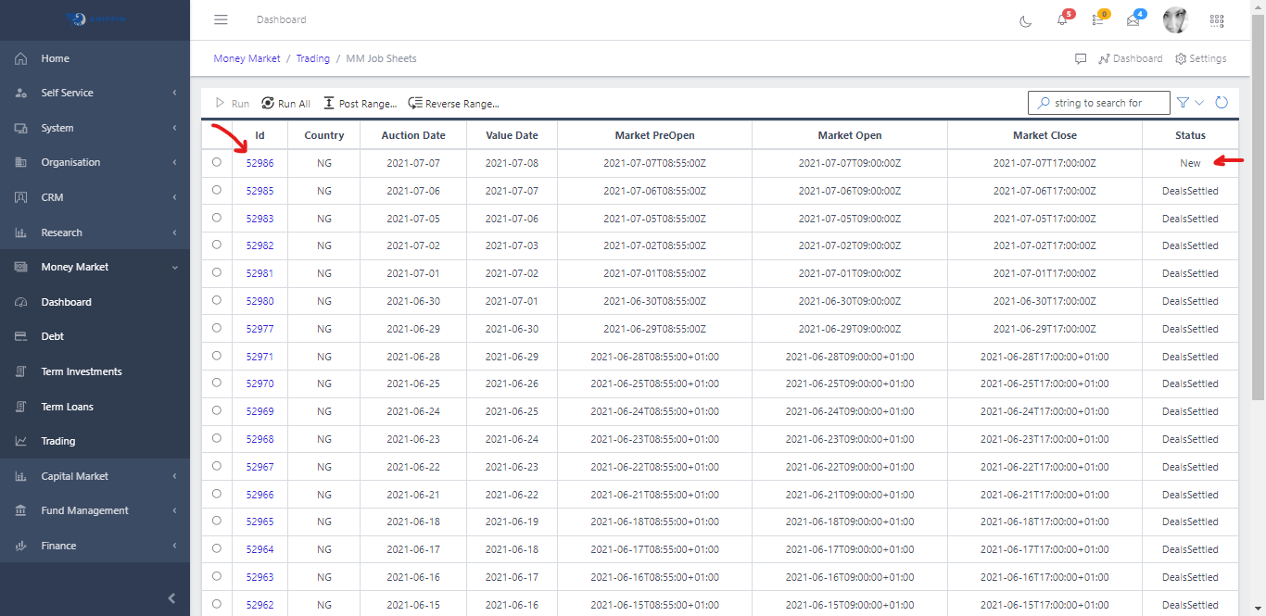This screenshot has height=616, width=1266.
Task: Open the filter dropdown chevron
Action: (1197, 102)
